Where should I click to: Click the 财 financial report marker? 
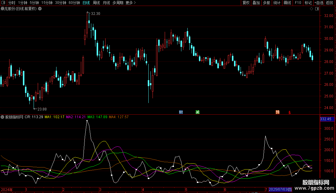pyautogui.click(x=181, y=112)
